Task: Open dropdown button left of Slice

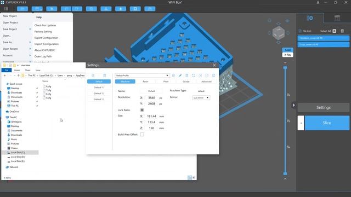Action: click(x=301, y=123)
